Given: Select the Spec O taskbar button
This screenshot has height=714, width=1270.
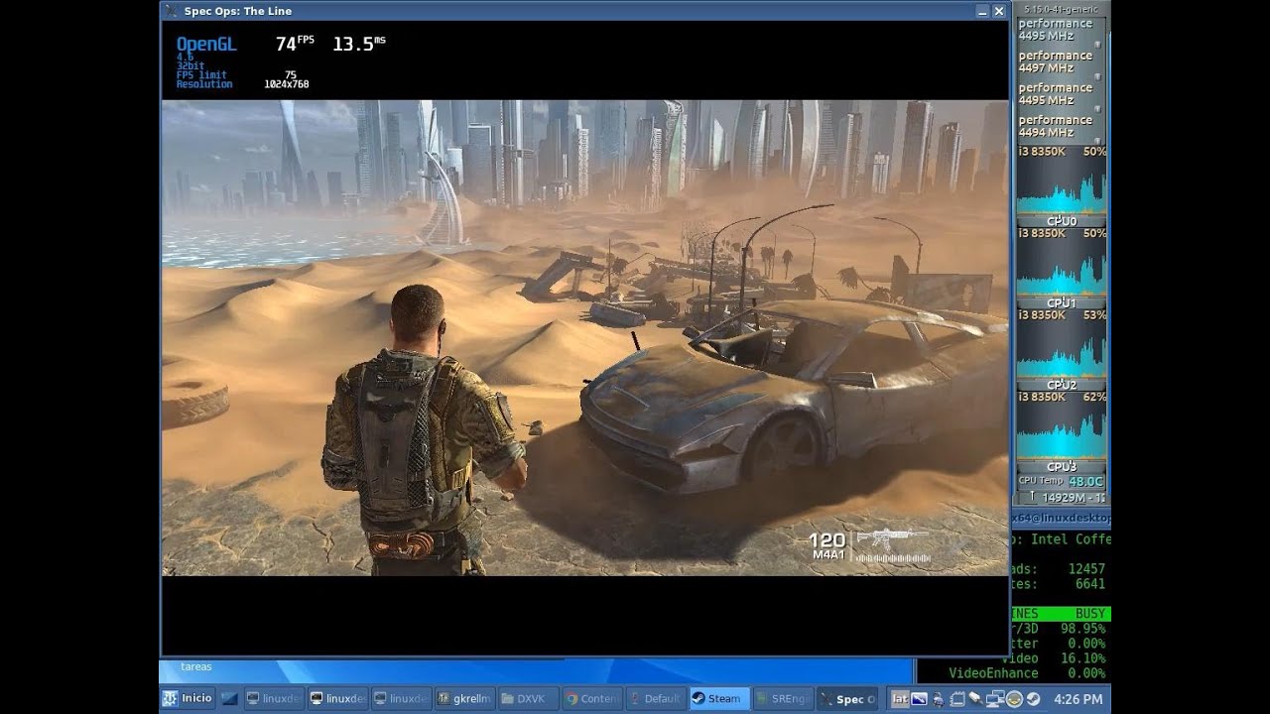Looking at the screenshot, I should pyautogui.click(x=847, y=698).
